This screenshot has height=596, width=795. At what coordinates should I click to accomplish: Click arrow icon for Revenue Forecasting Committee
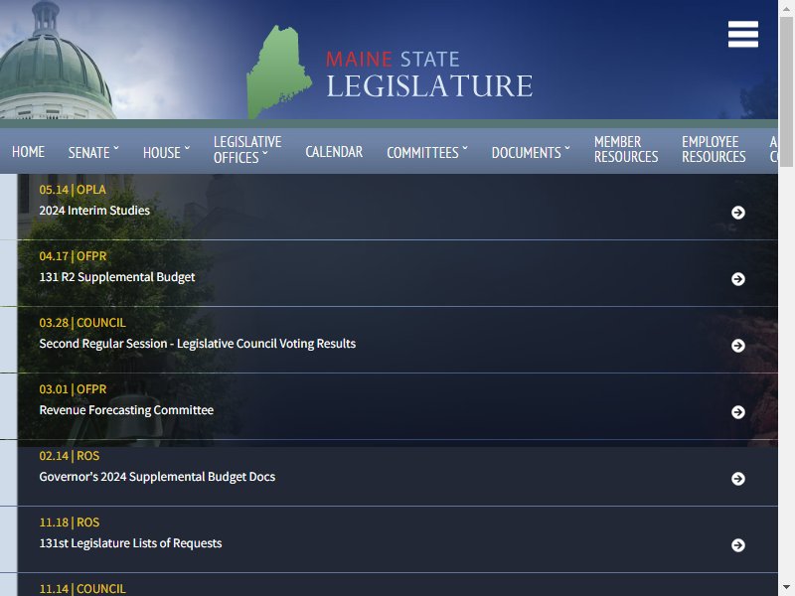(x=738, y=412)
